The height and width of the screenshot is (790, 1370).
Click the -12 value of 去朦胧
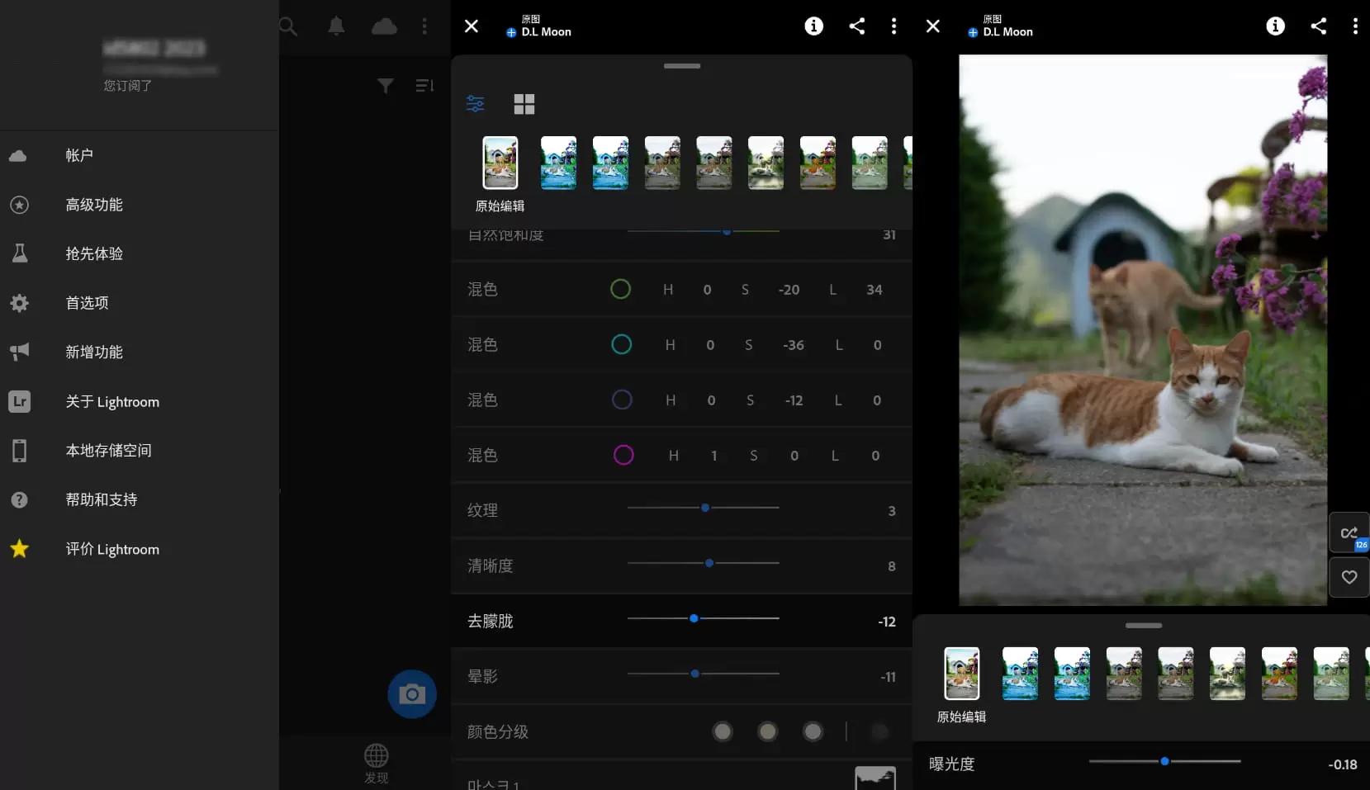(887, 622)
